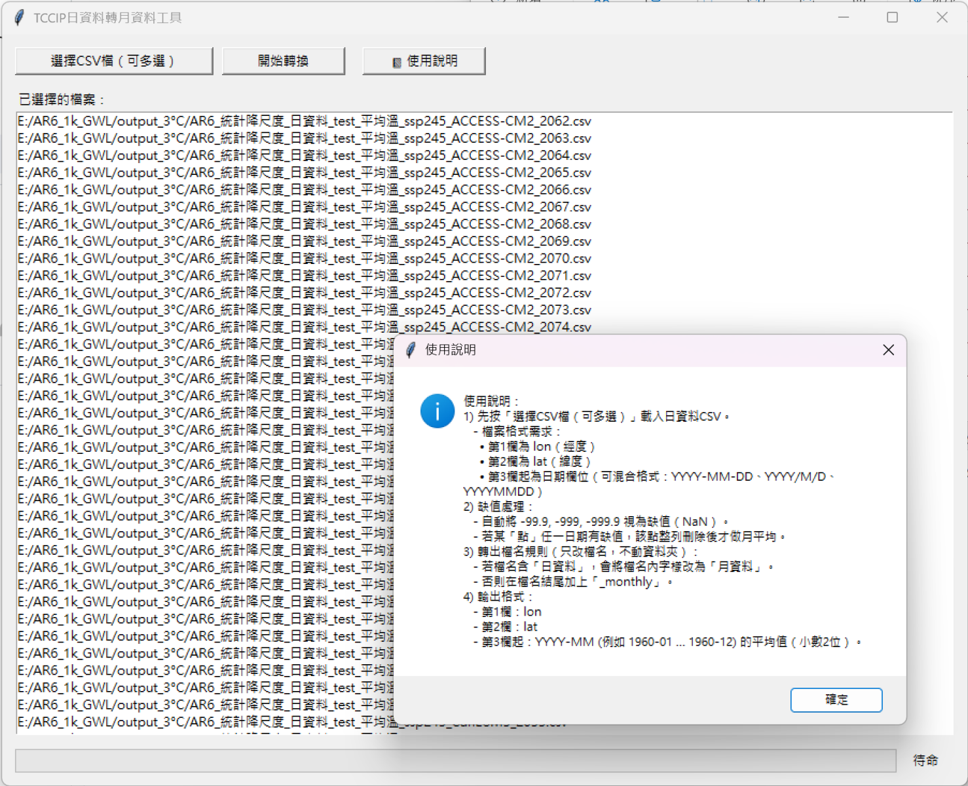Click the 待命 status label
This screenshot has height=786, width=968.
click(x=925, y=760)
